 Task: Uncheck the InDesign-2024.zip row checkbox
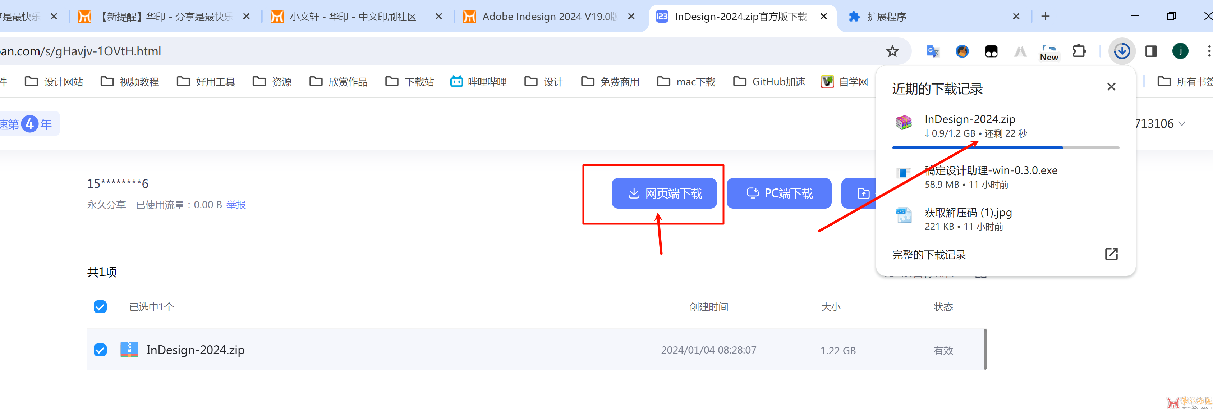coord(100,350)
